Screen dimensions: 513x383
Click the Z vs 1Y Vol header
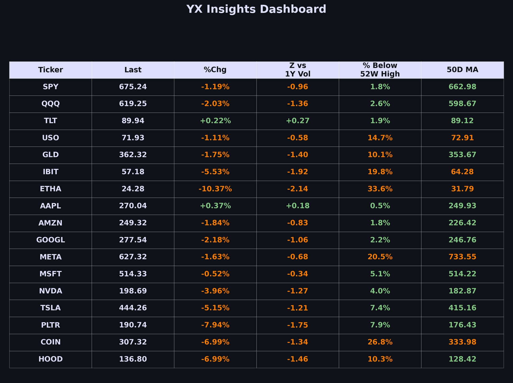pos(298,70)
